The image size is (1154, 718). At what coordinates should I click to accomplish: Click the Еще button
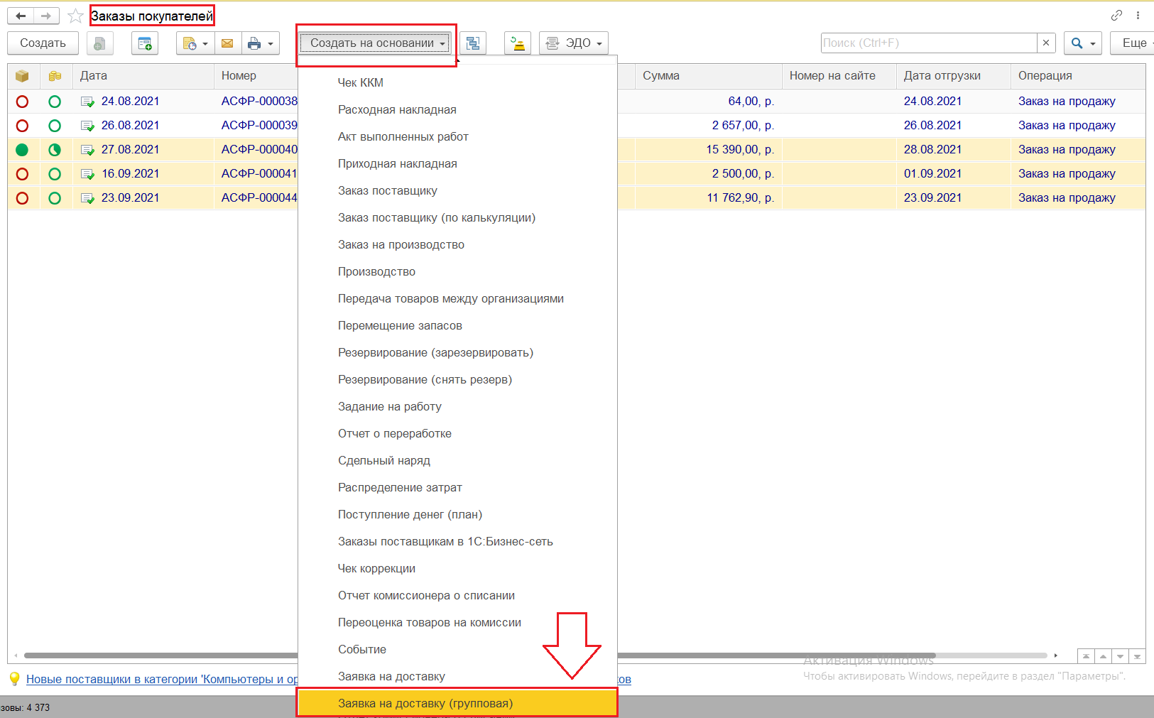click(1134, 43)
